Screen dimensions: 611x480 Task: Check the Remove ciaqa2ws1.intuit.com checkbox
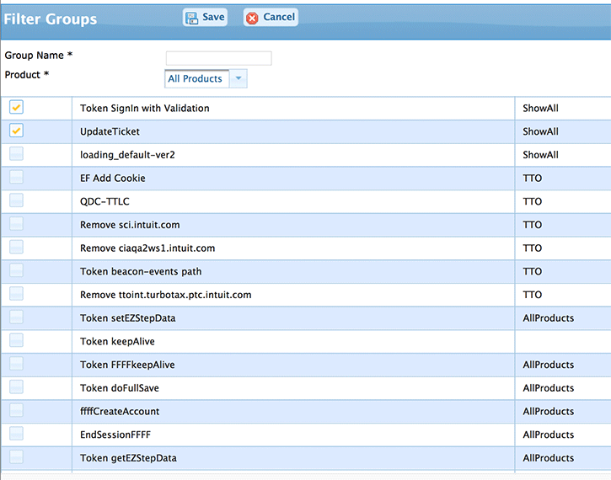[16, 248]
